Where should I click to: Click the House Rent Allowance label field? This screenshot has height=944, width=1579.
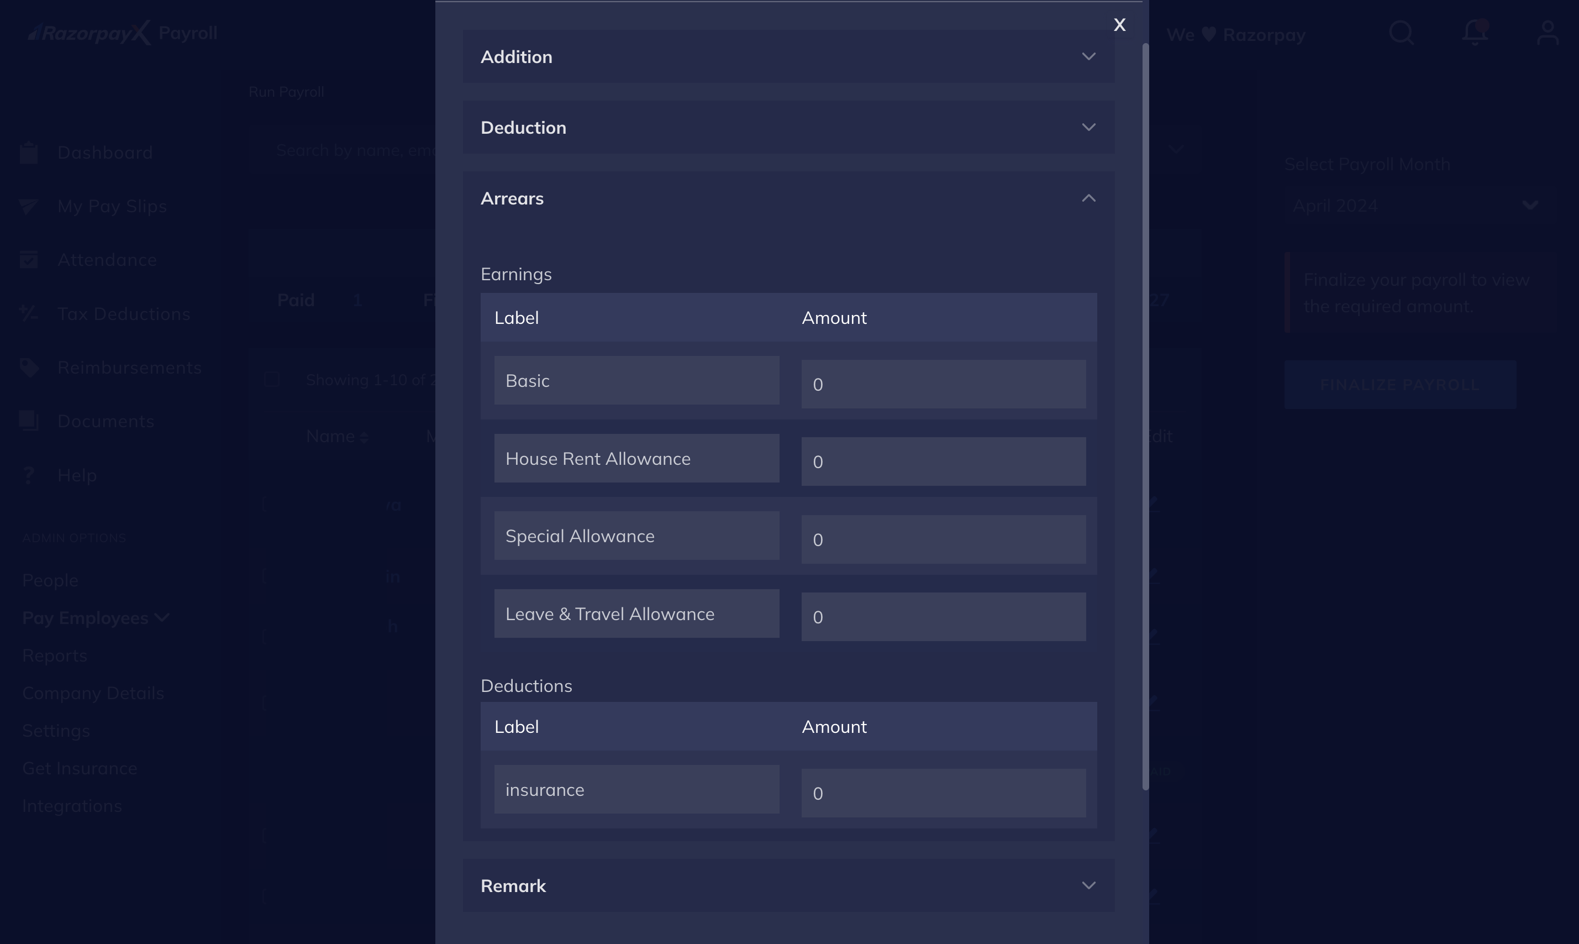[636, 458]
